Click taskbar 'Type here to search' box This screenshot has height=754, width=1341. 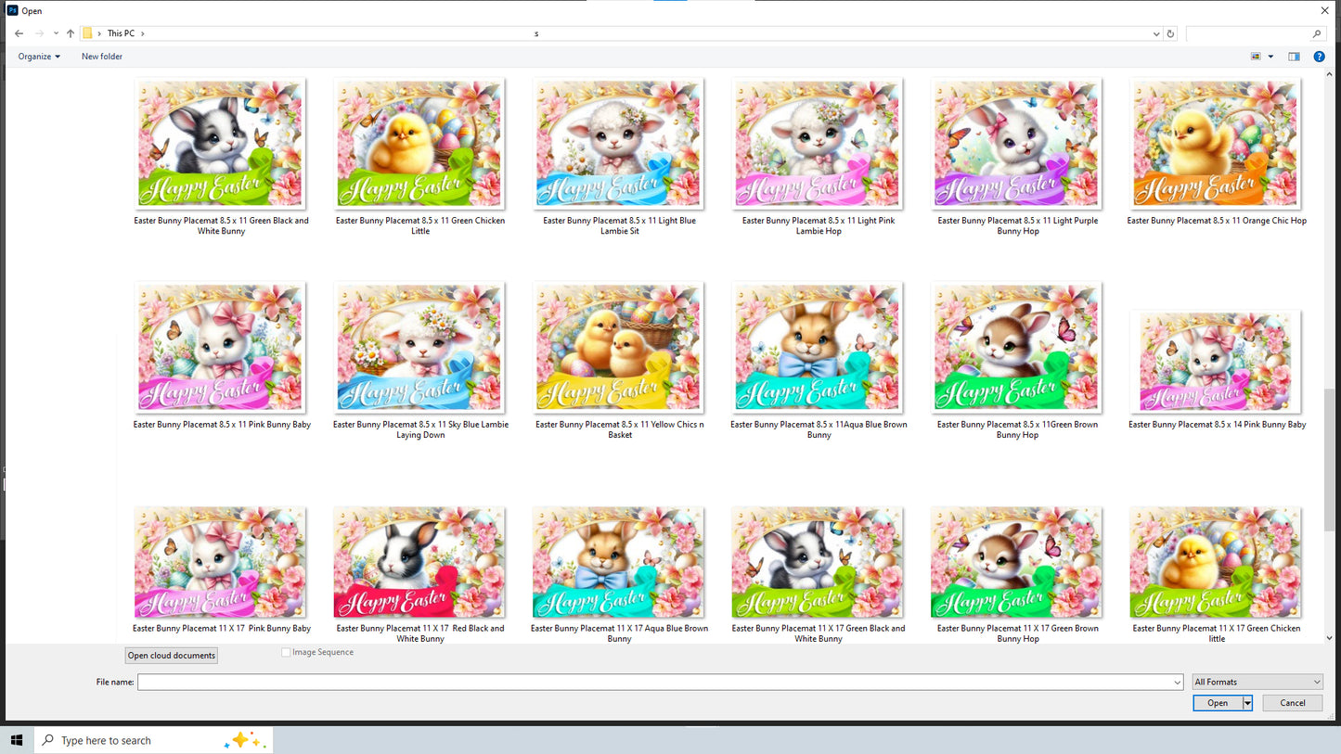(153, 740)
